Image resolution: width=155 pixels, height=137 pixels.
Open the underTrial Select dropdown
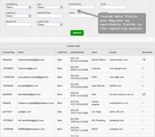[18, 16]
